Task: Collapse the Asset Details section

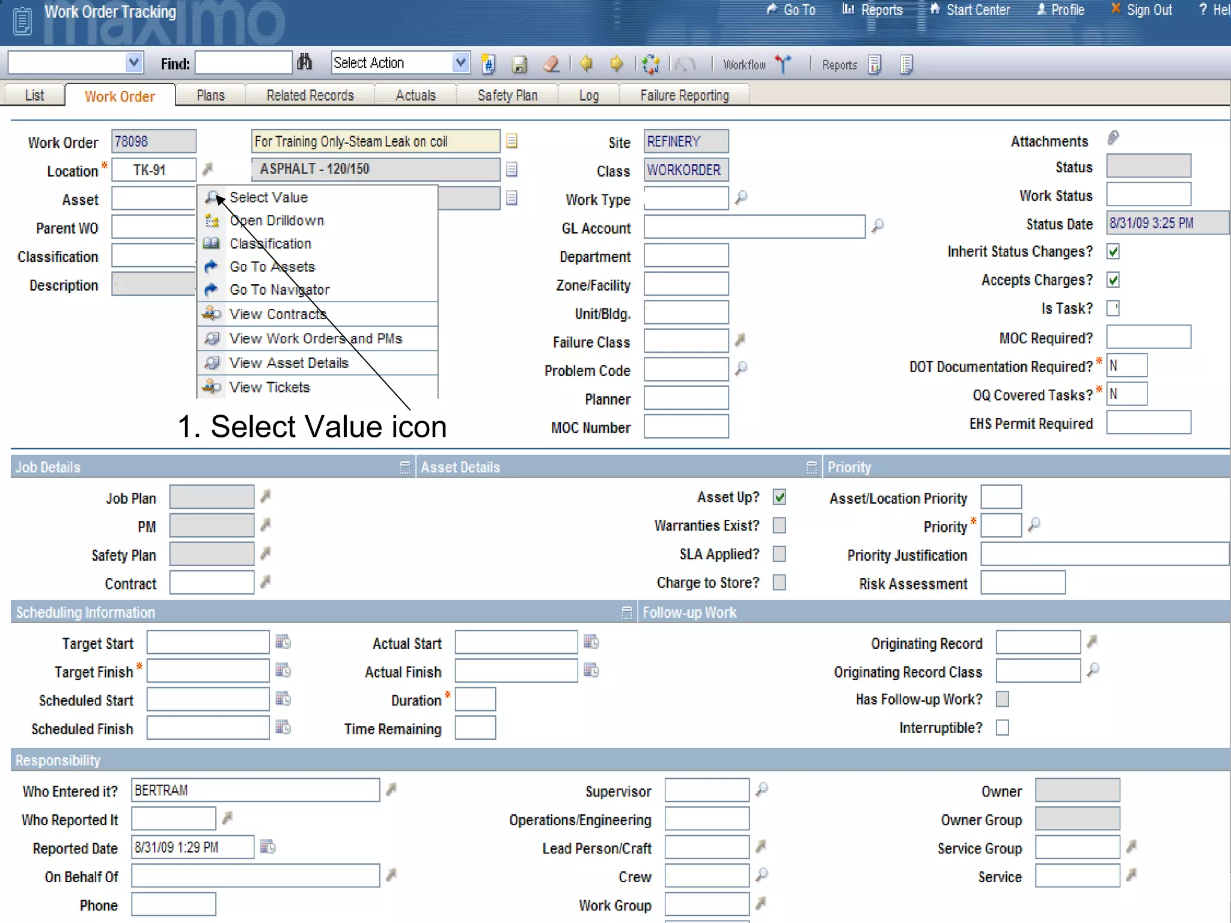Action: pyautogui.click(x=811, y=468)
